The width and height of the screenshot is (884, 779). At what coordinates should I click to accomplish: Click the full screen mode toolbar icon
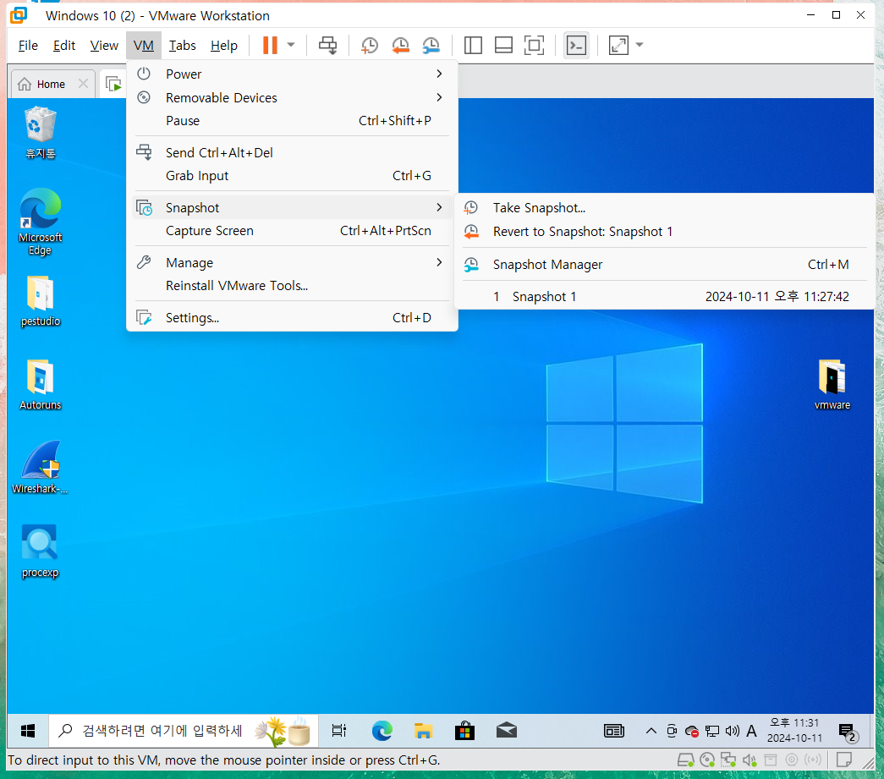point(534,45)
